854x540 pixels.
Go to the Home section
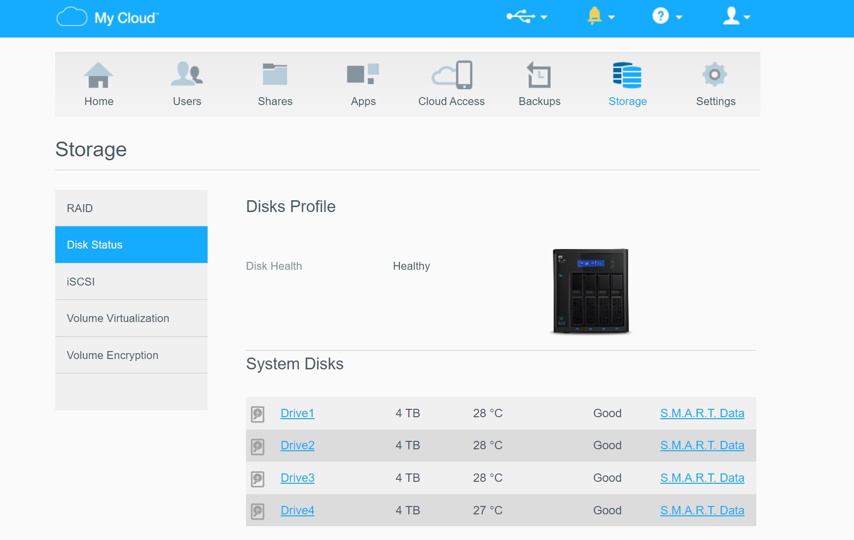point(99,85)
